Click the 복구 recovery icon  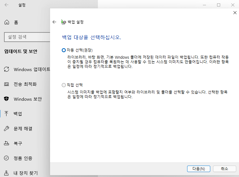coord(6,143)
